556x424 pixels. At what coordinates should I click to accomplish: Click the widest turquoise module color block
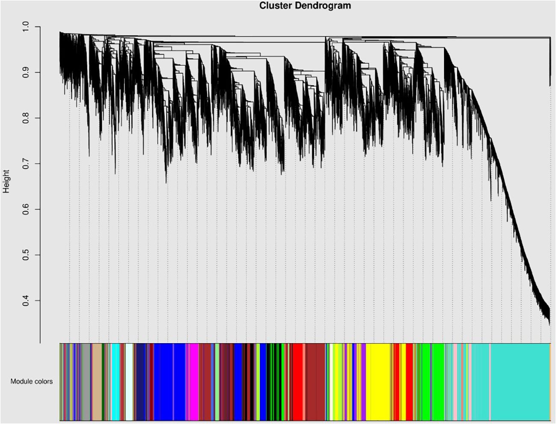pos(520,381)
